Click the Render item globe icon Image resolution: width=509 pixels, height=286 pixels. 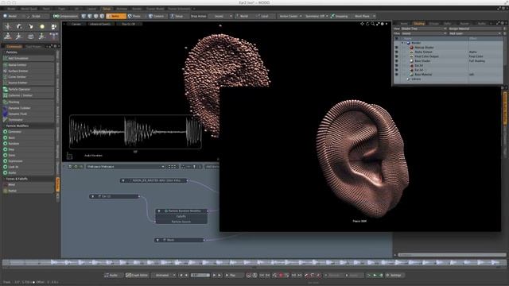pos(408,43)
